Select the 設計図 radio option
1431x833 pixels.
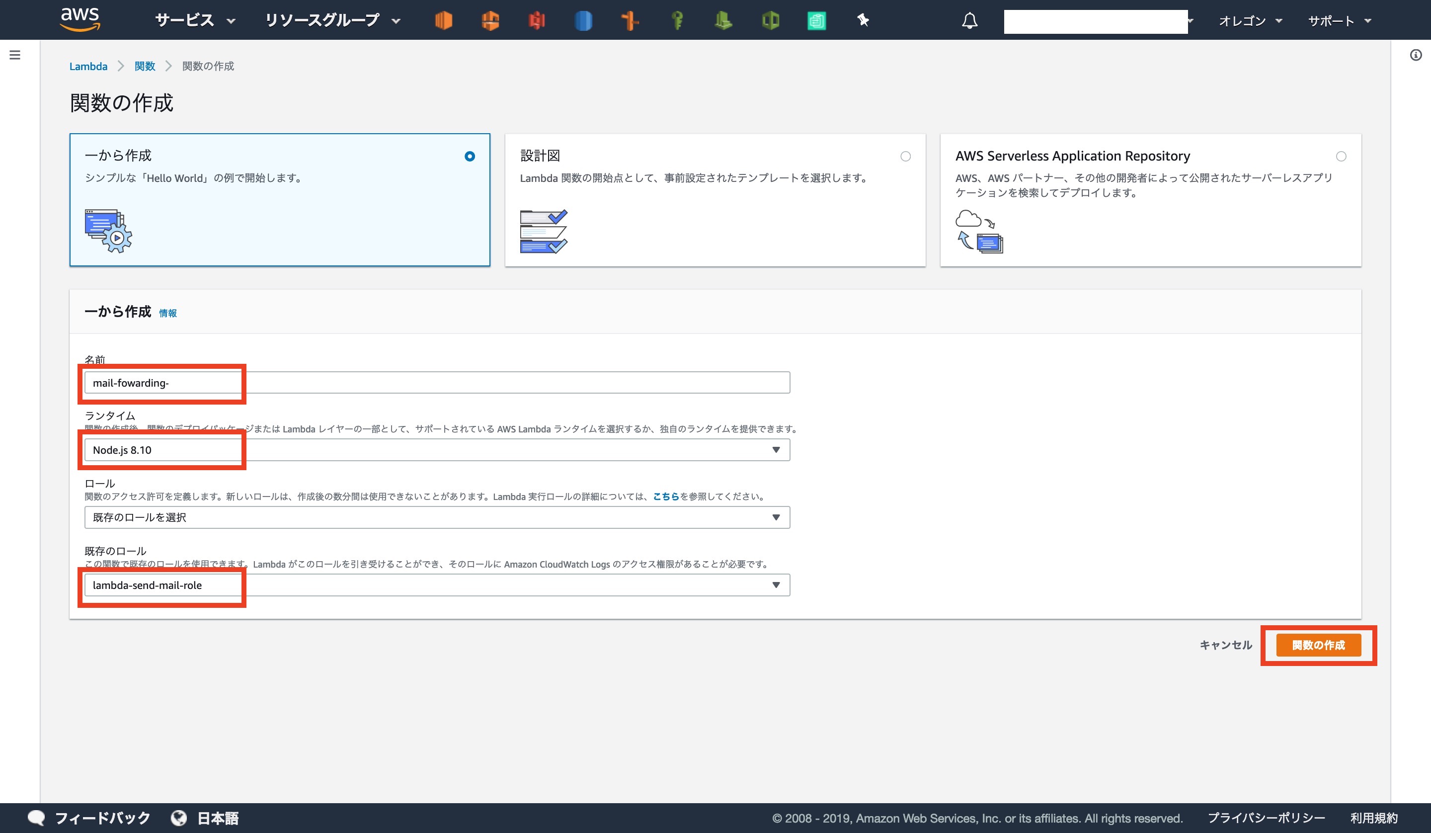905,156
